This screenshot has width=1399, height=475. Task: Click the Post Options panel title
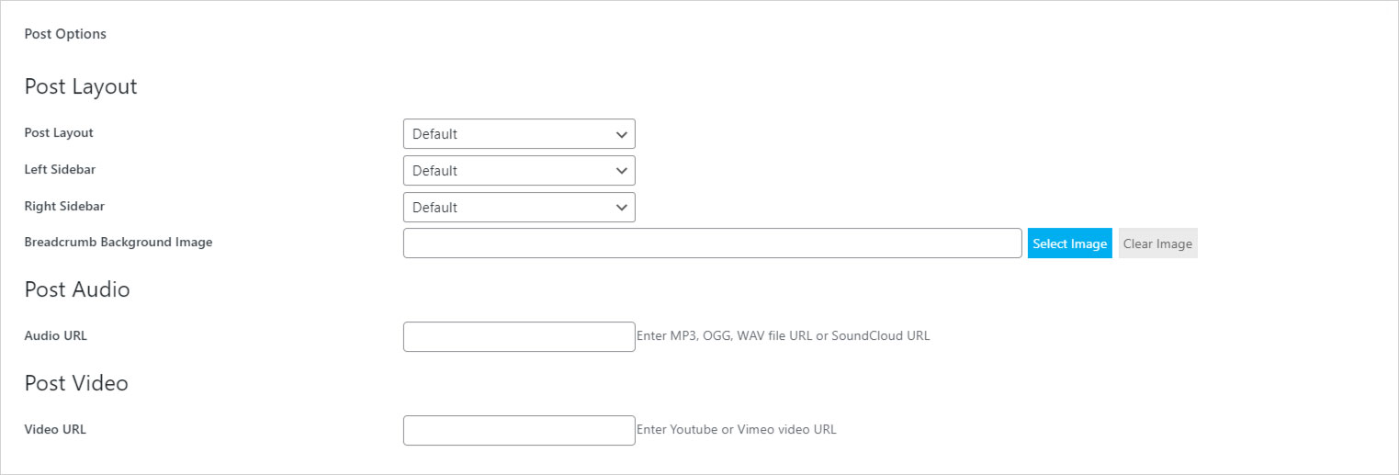click(x=65, y=34)
